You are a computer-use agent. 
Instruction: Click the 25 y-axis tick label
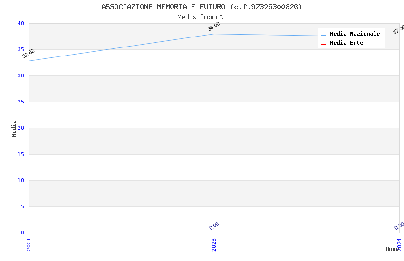click(x=20, y=102)
